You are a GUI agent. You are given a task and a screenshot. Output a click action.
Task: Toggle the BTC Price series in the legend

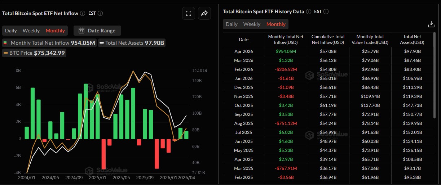point(34,53)
